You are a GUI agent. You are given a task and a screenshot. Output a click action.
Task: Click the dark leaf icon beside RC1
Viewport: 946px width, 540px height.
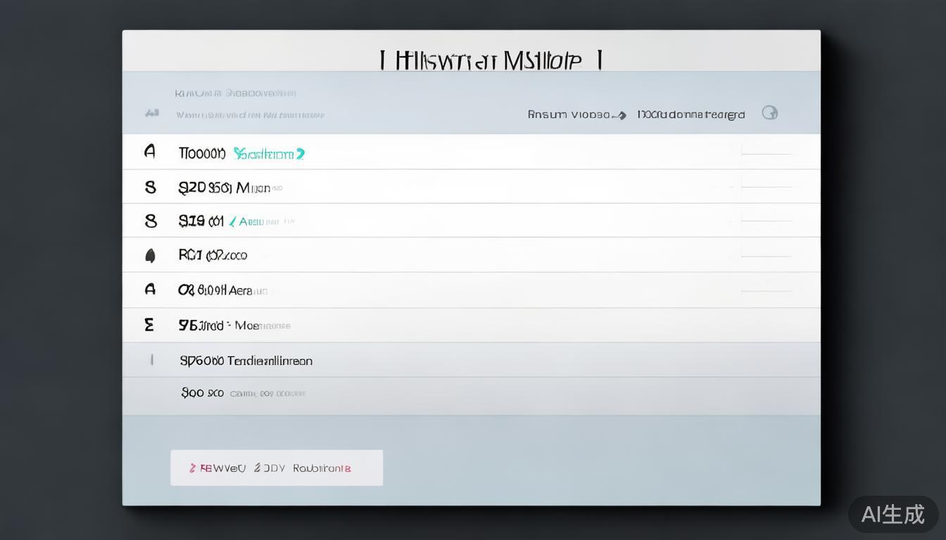click(x=150, y=256)
